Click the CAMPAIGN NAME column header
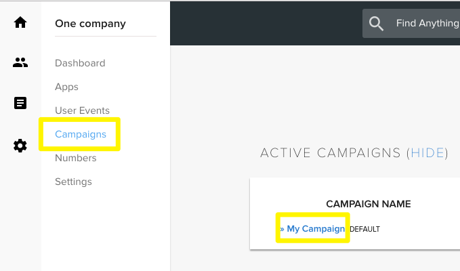460x271 pixels. [369, 204]
